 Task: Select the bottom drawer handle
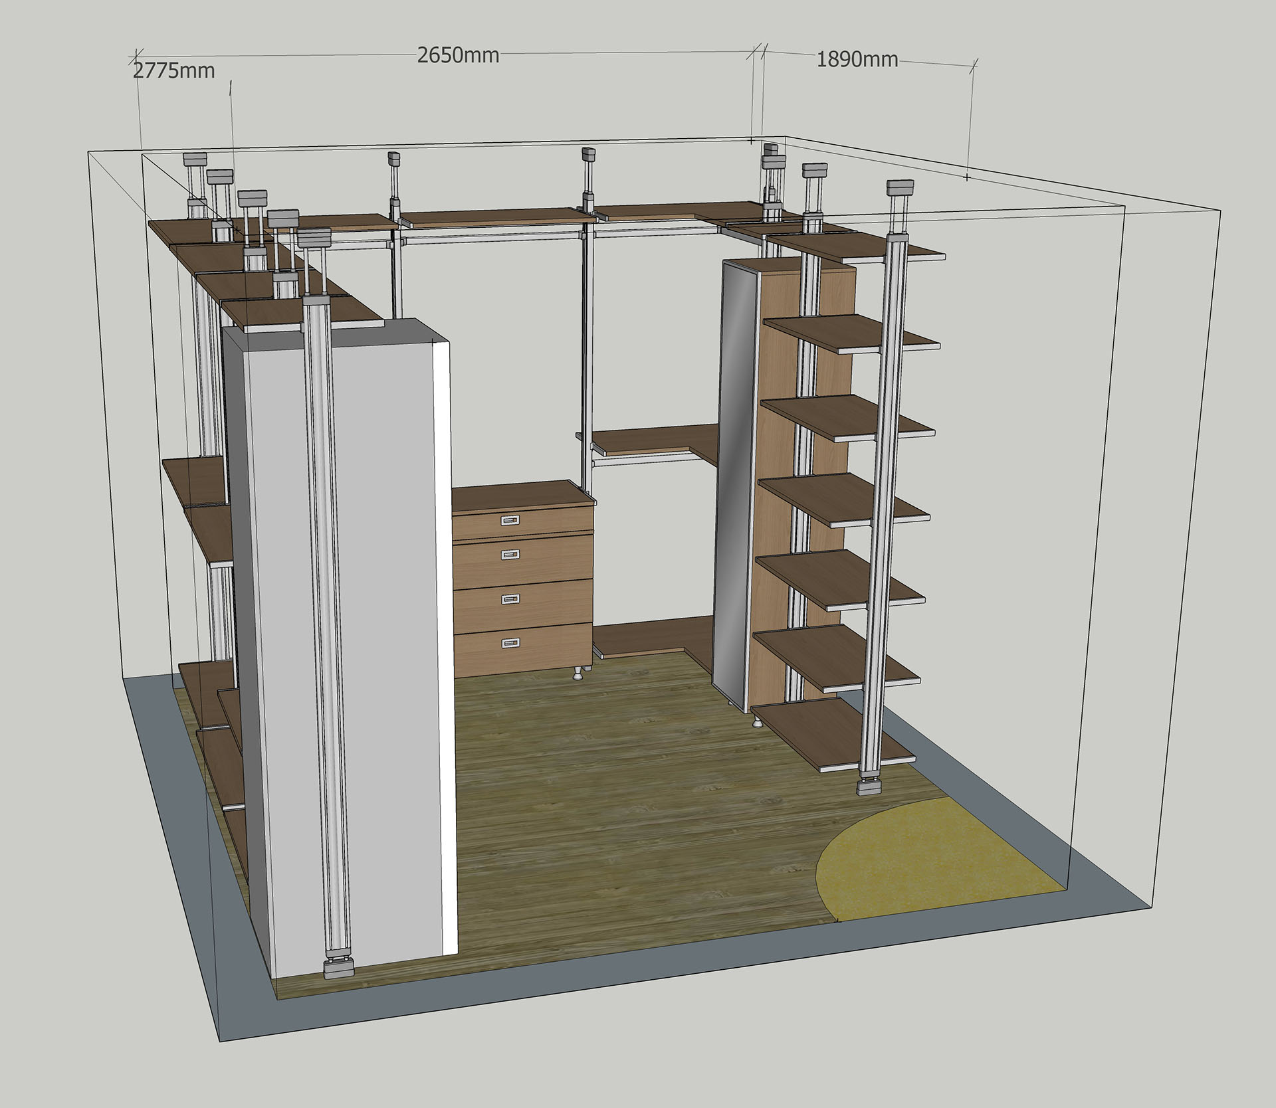[510, 642]
